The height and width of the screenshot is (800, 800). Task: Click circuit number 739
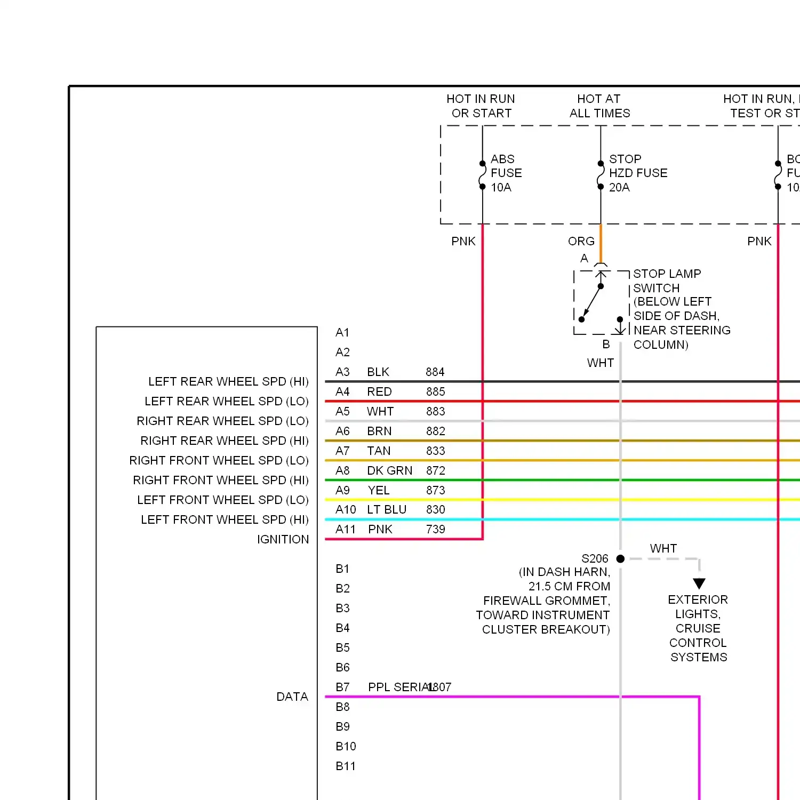(435, 530)
